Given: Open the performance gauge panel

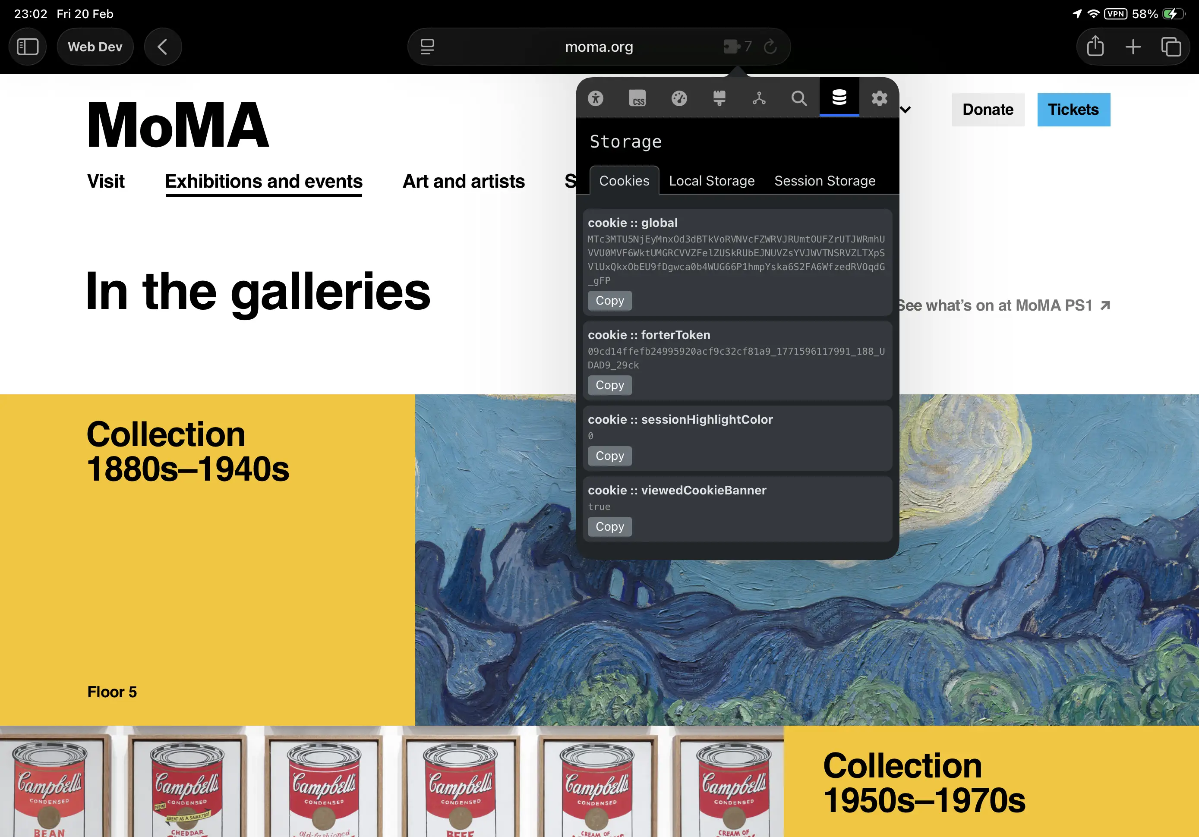Looking at the screenshot, I should (x=680, y=98).
